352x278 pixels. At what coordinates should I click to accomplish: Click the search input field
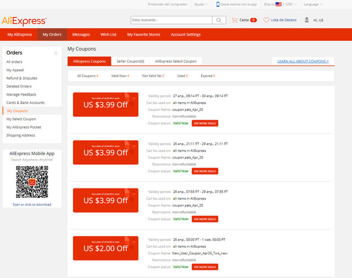pyautogui.click(x=172, y=20)
